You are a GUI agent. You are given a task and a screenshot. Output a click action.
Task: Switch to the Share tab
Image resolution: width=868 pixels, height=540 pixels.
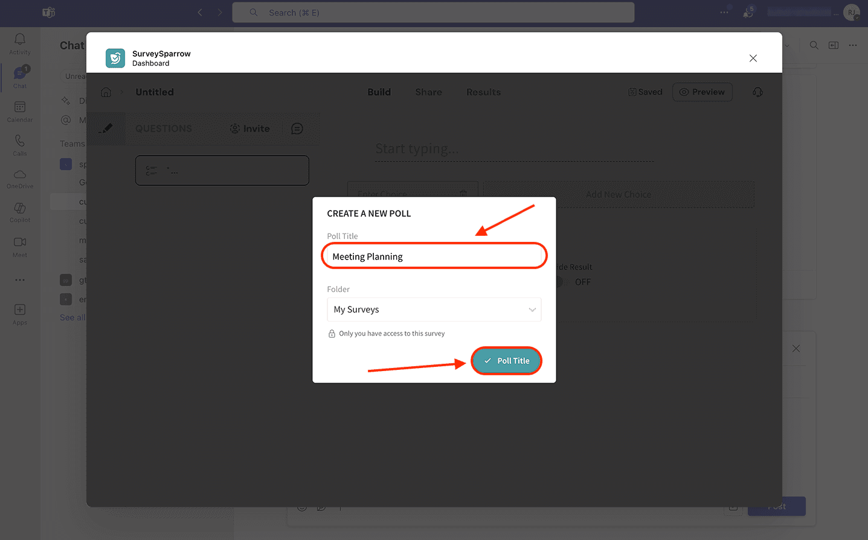(x=428, y=92)
